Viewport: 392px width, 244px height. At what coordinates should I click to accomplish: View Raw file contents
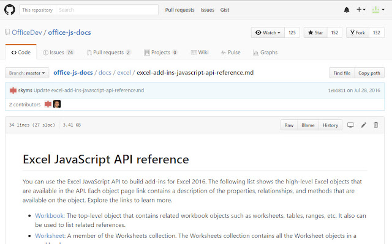click(289, 125)
